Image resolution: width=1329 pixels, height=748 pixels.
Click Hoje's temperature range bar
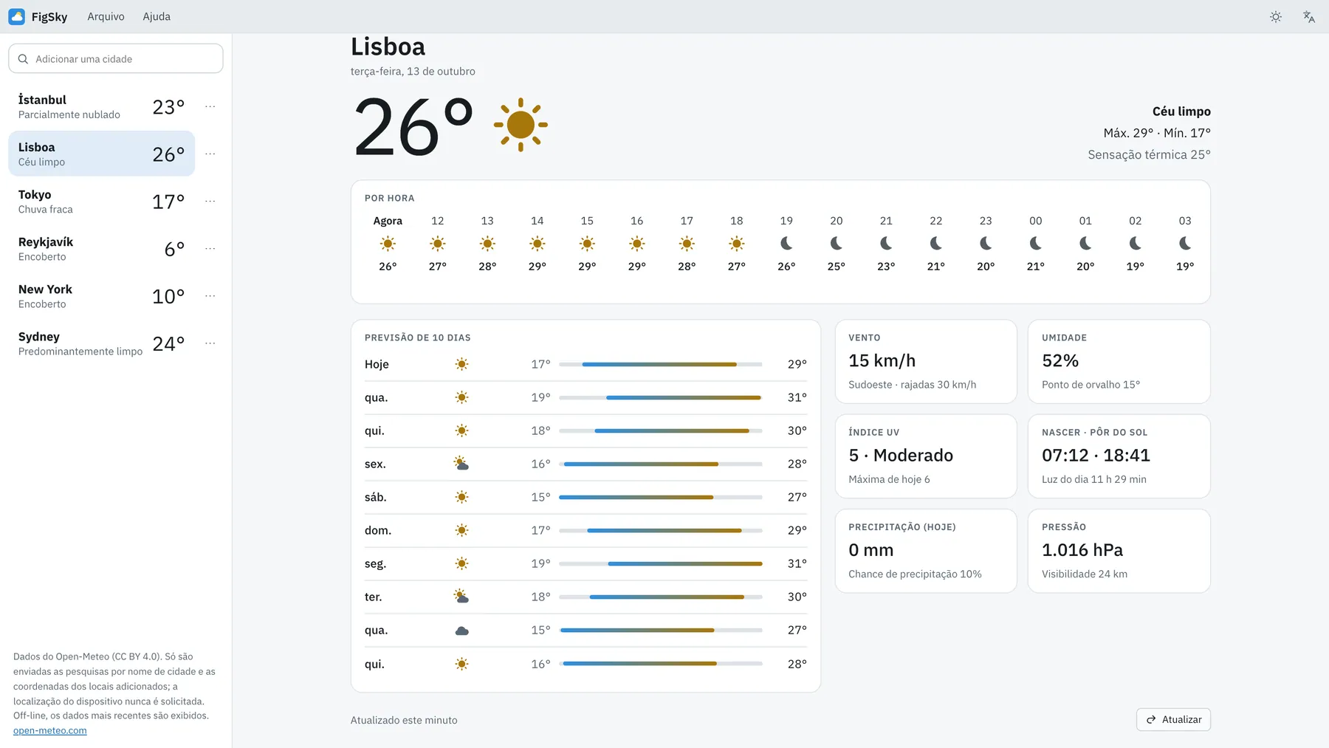pyautogui.click(x=660, y=364)
